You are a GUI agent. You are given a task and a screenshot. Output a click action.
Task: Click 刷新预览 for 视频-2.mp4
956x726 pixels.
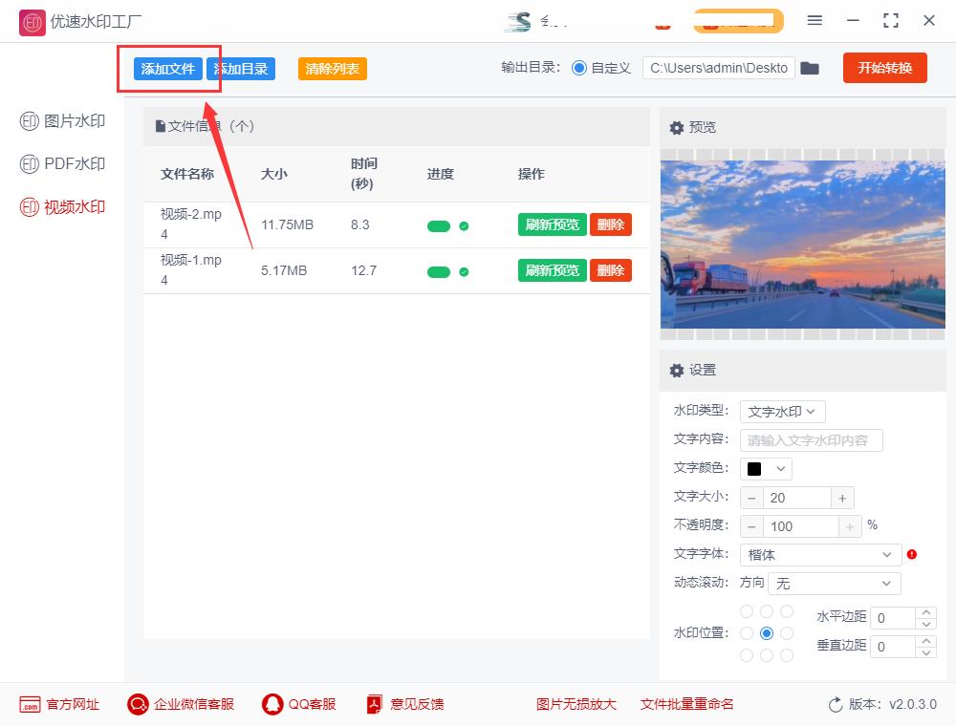point(552,224)
